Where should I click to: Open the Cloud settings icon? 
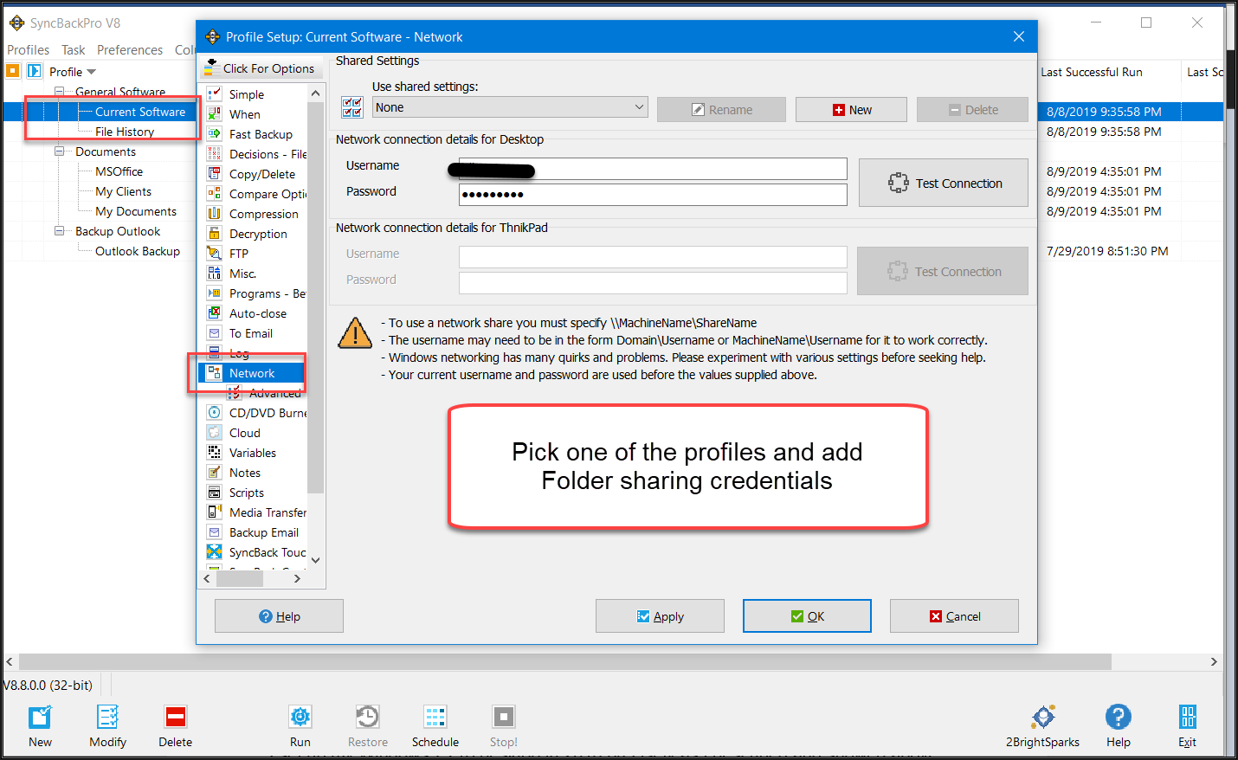tap(214, 432)
